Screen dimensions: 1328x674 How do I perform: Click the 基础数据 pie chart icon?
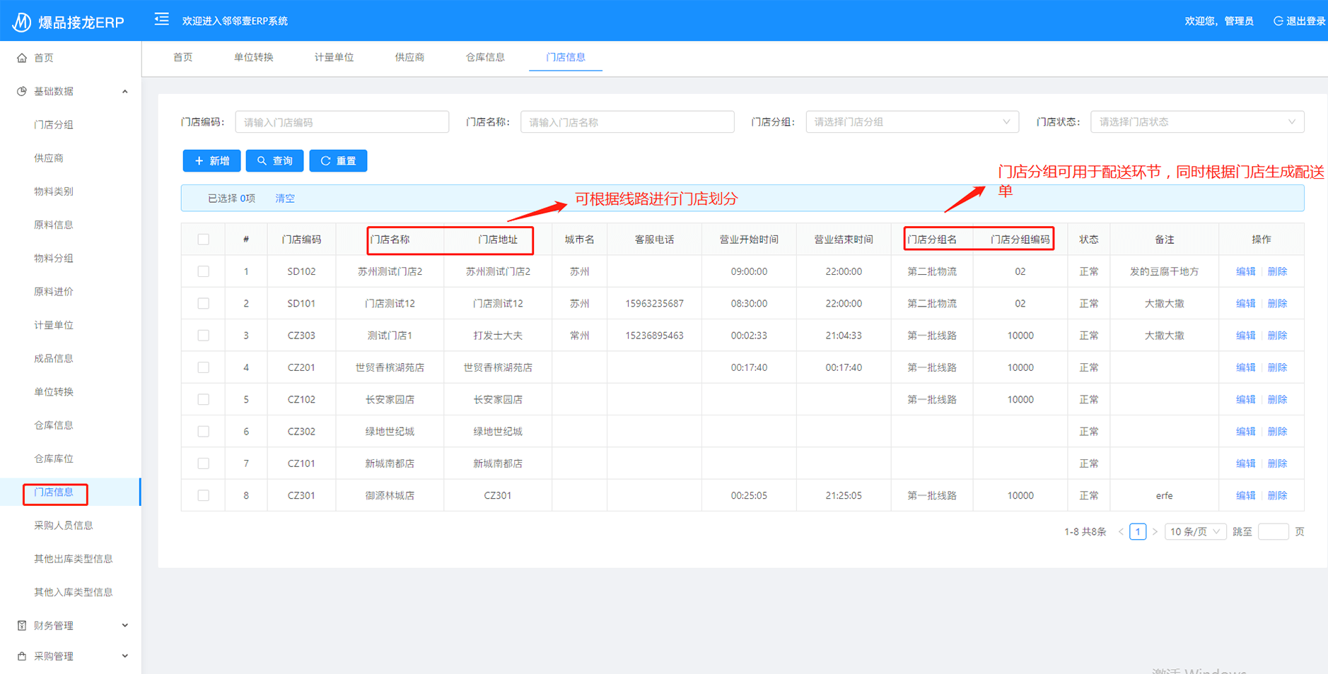coord(22,91)
